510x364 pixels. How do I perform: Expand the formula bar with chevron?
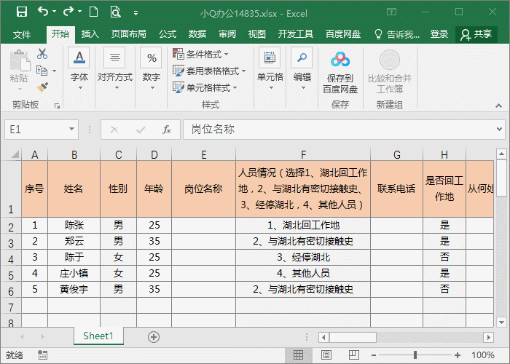coord(499,130)
